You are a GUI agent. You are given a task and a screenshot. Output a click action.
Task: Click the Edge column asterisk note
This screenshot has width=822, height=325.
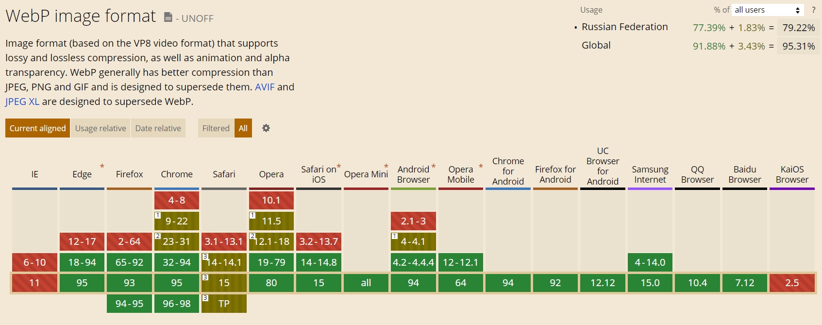pyautogui.click(x=102, y=167)
